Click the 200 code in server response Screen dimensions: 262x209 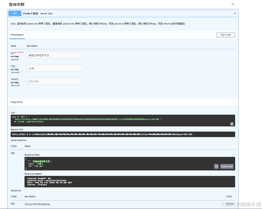(13, 153)
